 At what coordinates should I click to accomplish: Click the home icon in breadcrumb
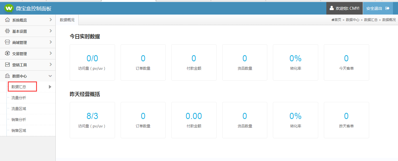click(333, 20)
